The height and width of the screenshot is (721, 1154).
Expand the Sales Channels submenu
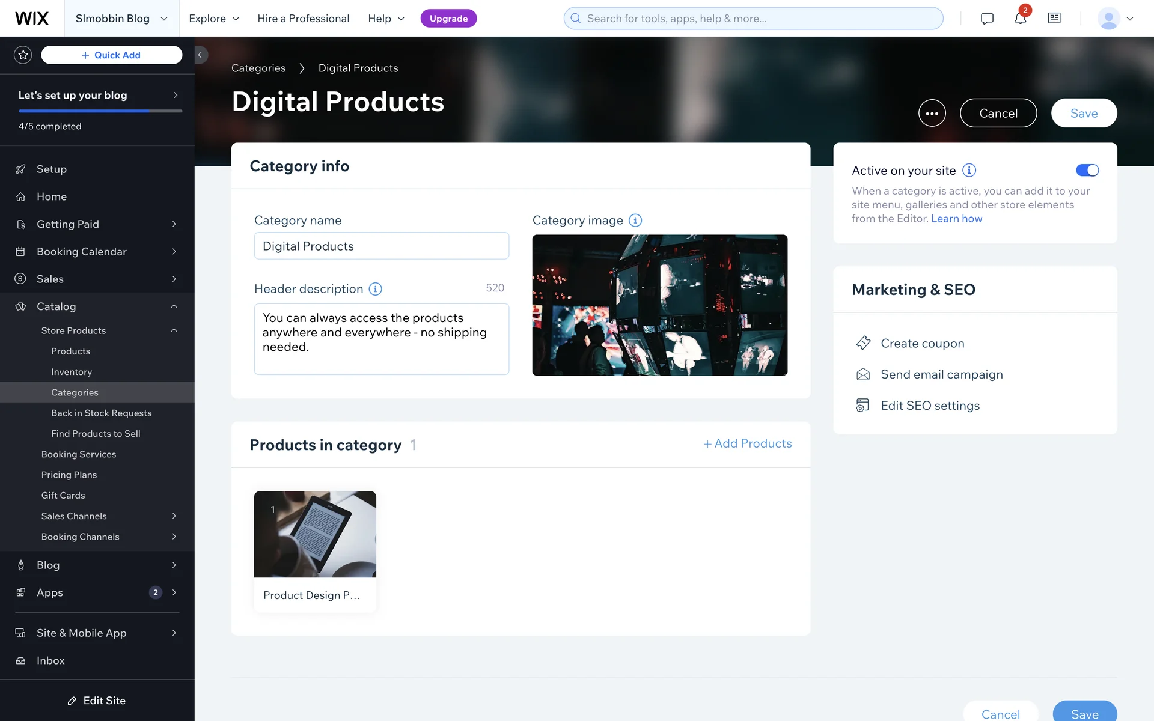click(174, 516)
